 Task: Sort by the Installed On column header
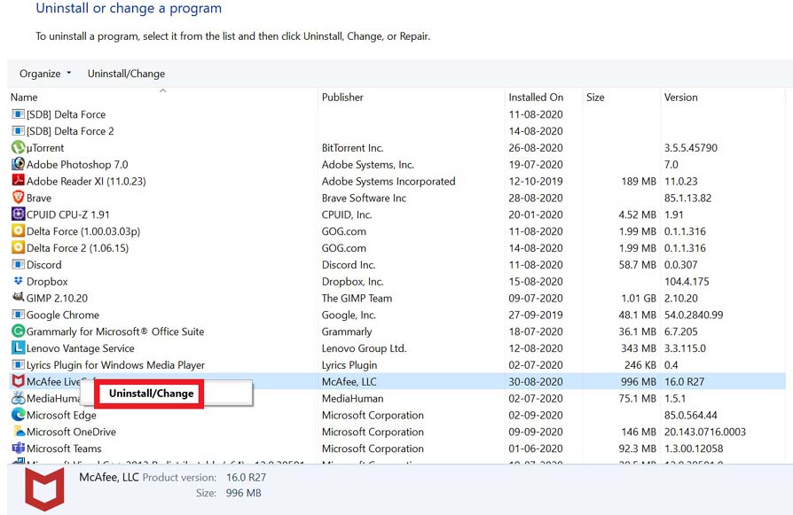tap(536, 97)
